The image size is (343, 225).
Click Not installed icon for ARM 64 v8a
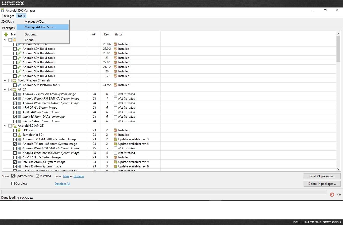tap(116, 108)
